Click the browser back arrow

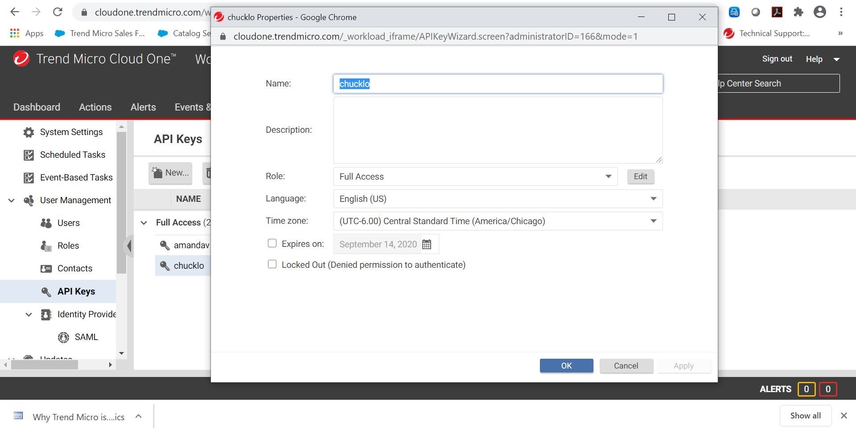15,12
